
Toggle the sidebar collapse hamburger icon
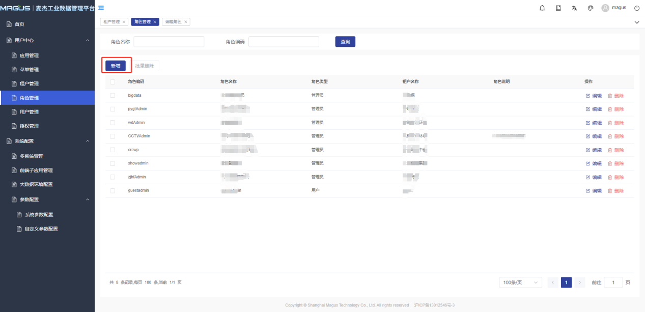click(x=101, y=8)
